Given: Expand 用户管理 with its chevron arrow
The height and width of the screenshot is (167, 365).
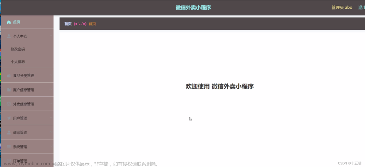Looking at the screenshot, I should point(51,118).
